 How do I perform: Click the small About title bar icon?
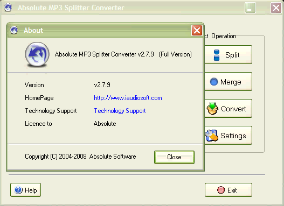pyautogui.click(x=14, y=30)
